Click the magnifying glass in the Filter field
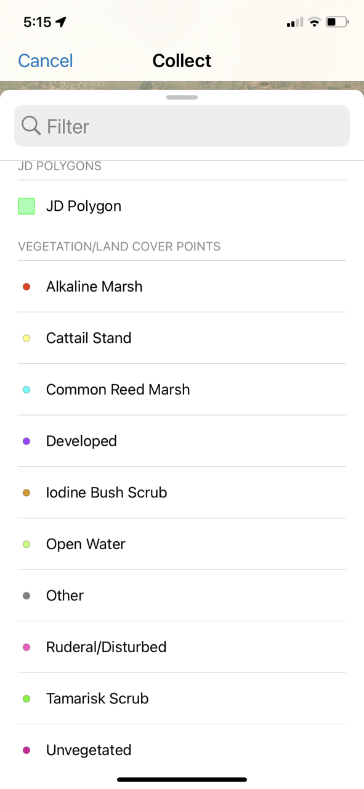 [30, 125]
